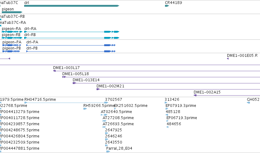The height and width of the screenshot is (153, 260).
Task: Click the DME1-002M21 clone marker
Action: (98, 89)
